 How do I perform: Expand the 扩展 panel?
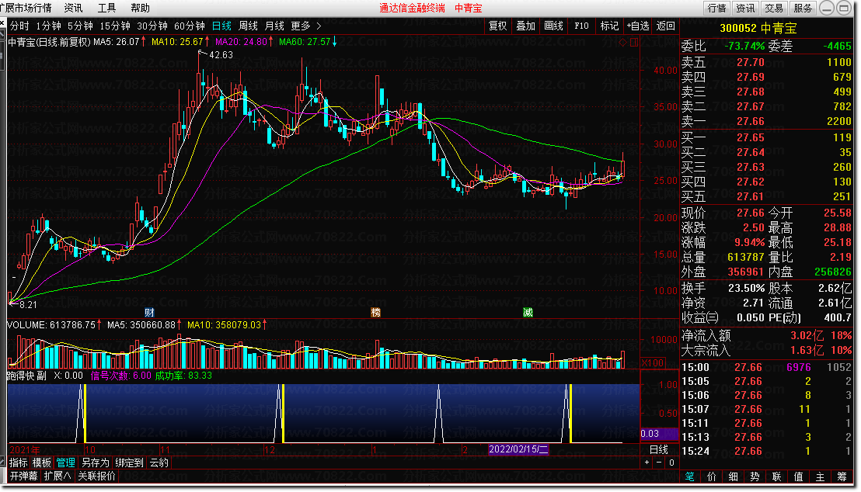58,476
